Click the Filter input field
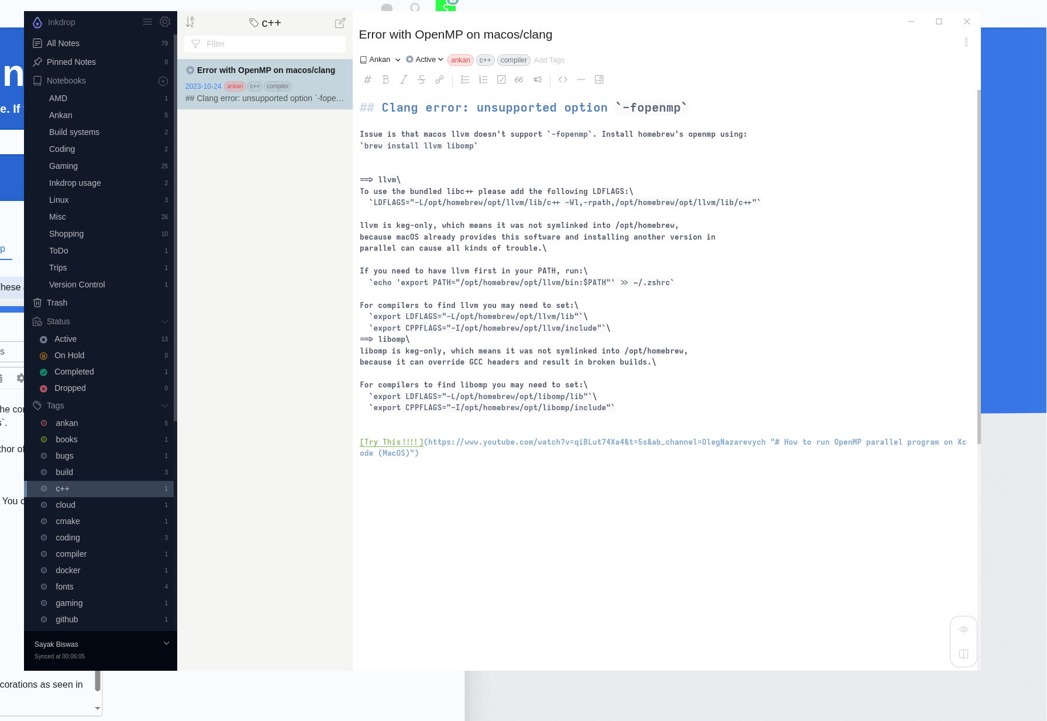 [265, 44]
